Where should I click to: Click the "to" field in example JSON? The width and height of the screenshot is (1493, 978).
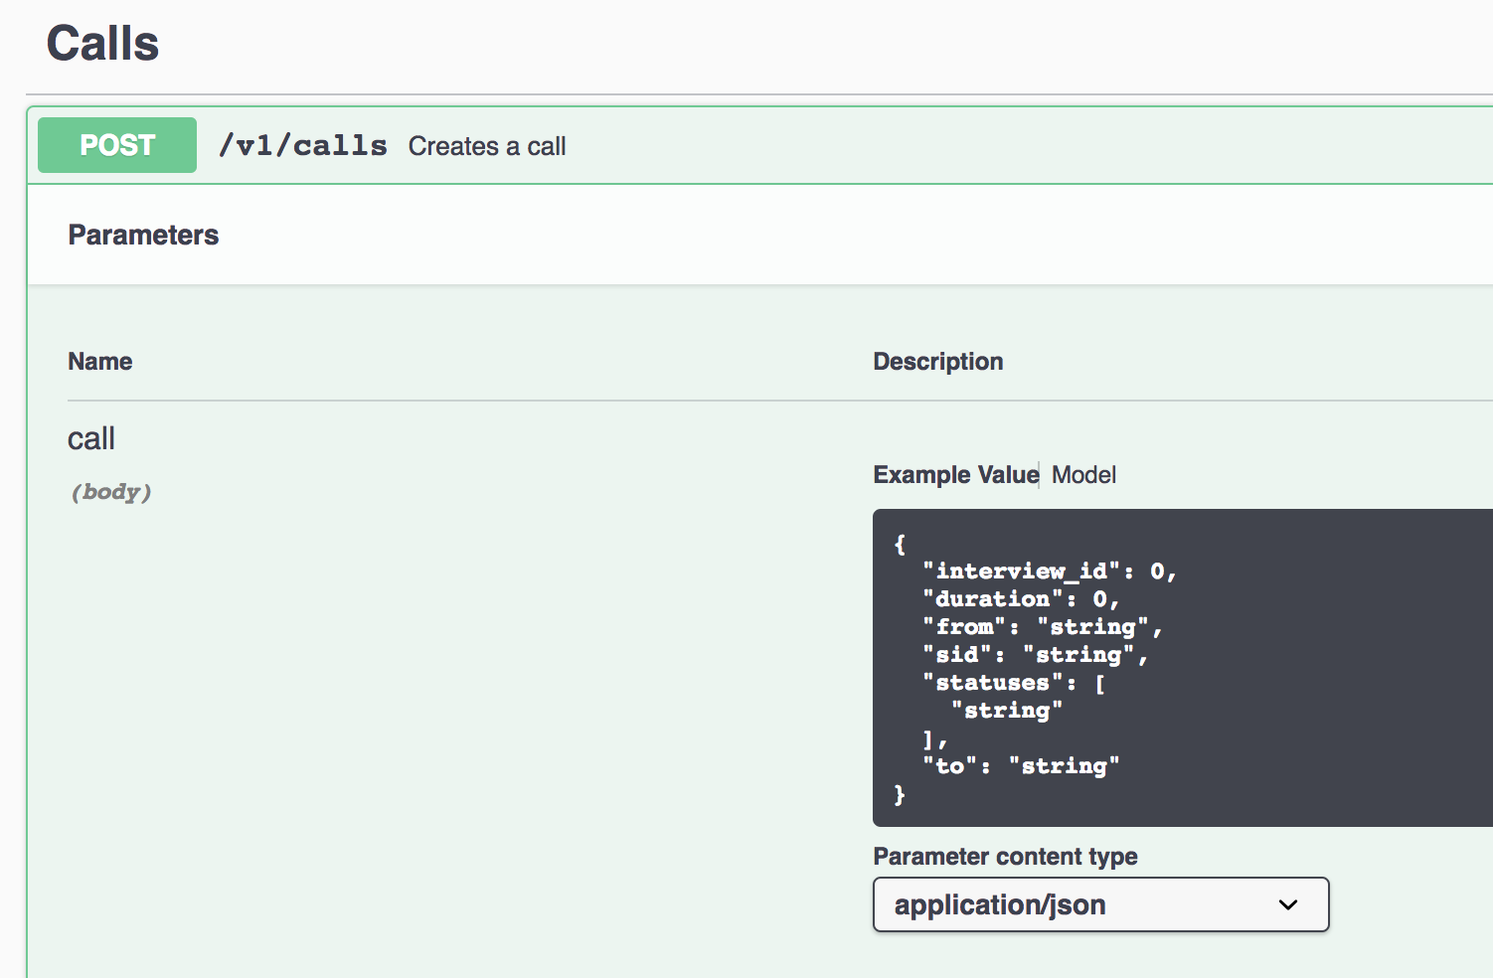(1021, 766)
